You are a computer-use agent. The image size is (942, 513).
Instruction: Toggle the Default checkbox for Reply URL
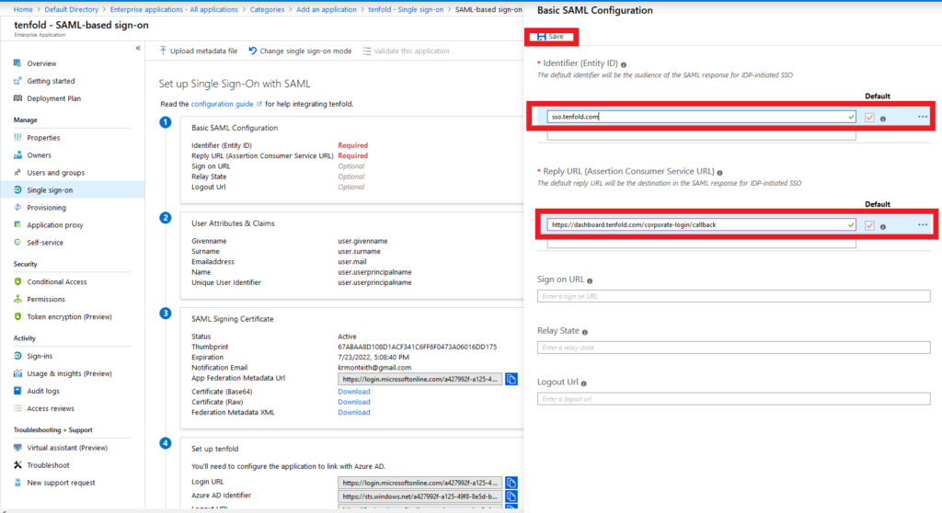click(869, 226)
